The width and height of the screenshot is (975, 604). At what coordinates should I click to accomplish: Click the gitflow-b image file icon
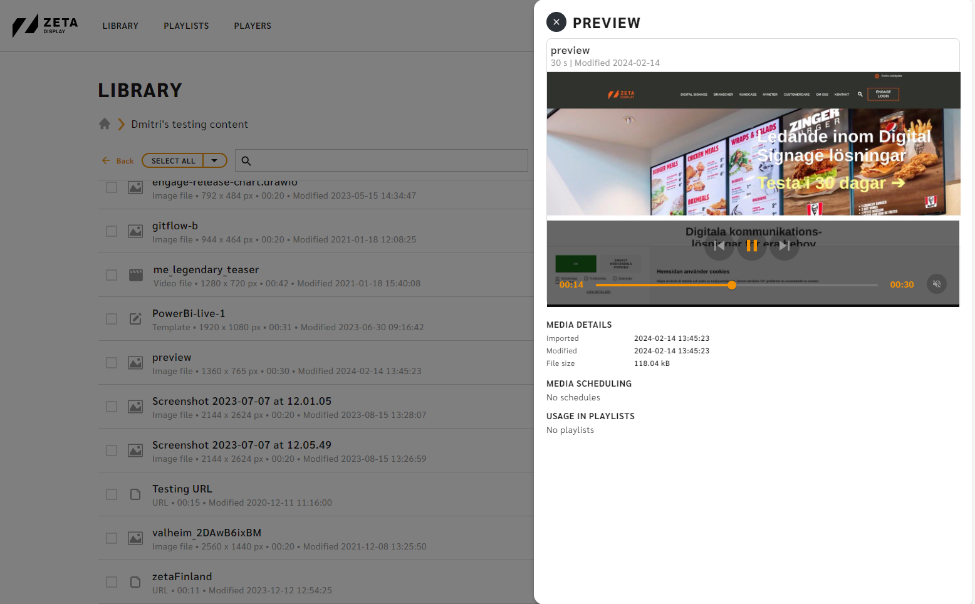[135, 231]
